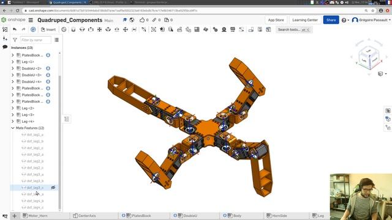
Task: Click the browser back arrow
Action: tap(4, 10)
